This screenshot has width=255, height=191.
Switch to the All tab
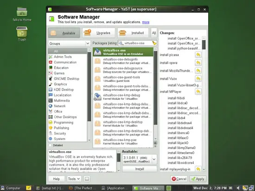coord(154,33)
